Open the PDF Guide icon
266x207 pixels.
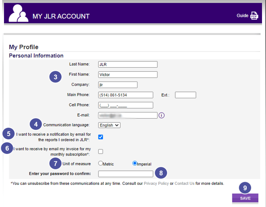pos(254,16)
